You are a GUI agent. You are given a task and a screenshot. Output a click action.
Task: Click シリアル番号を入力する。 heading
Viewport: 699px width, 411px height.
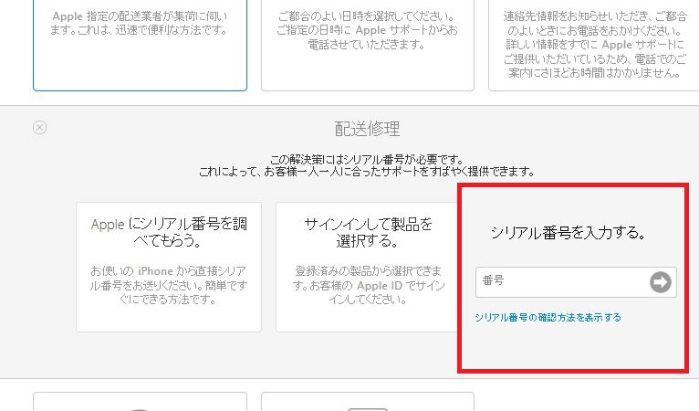[568, 233]
